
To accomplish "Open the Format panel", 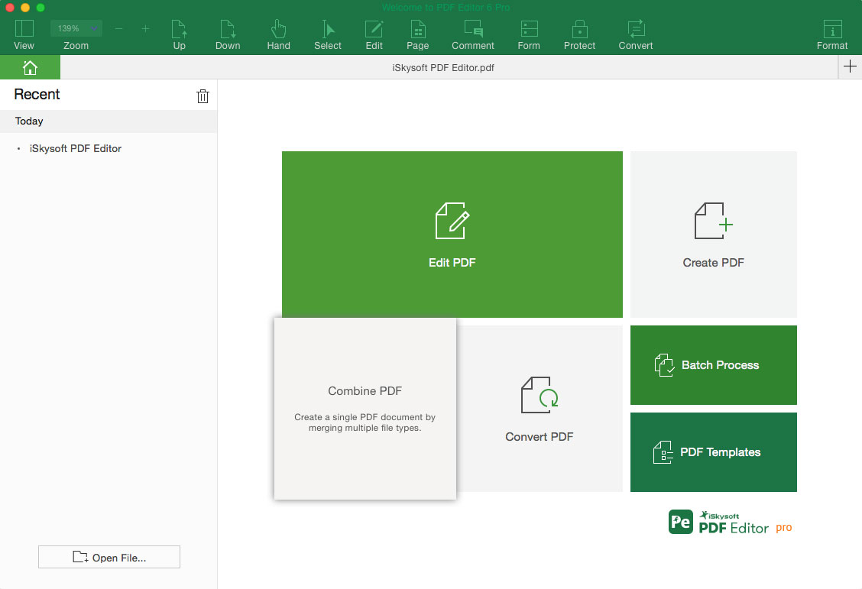I will 832,34.
